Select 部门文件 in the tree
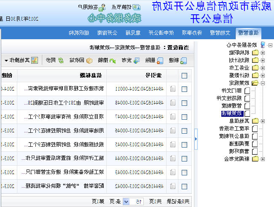The width and height of the screenshot is (274, 207). tap(231, 91)
